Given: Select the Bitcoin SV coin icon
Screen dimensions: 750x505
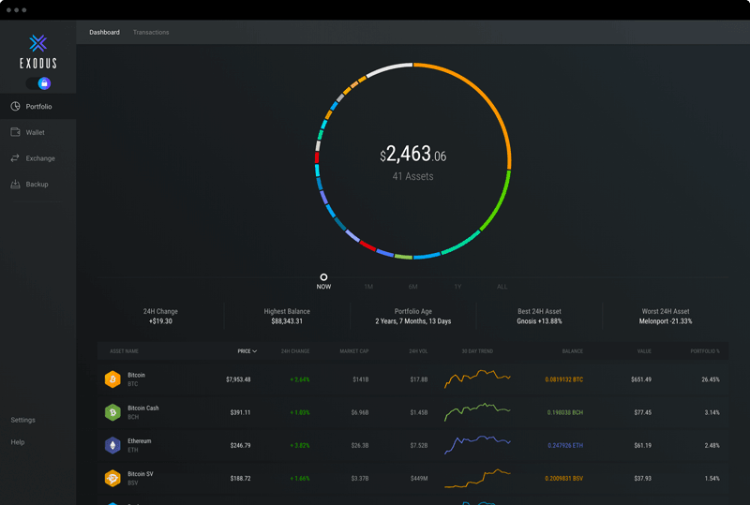Looking at the screenshot, I should 112,478.
